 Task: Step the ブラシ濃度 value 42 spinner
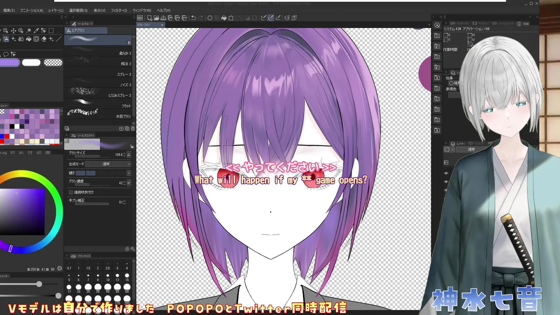pos(124,183)
